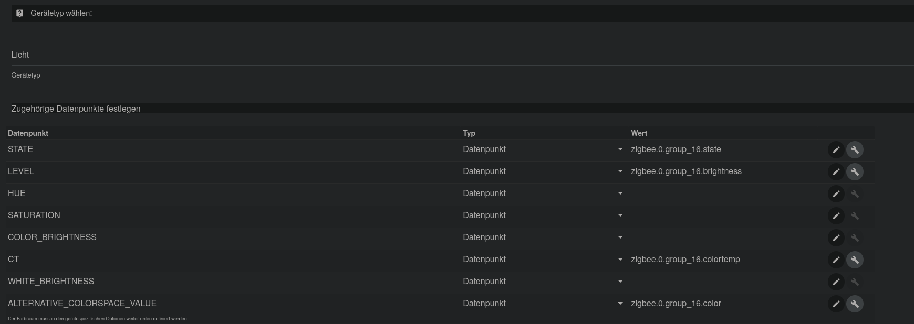Screen dimensions: 914x324
Task: Click the wrench icon in STATE row
Action: click(x=855, y=150)
